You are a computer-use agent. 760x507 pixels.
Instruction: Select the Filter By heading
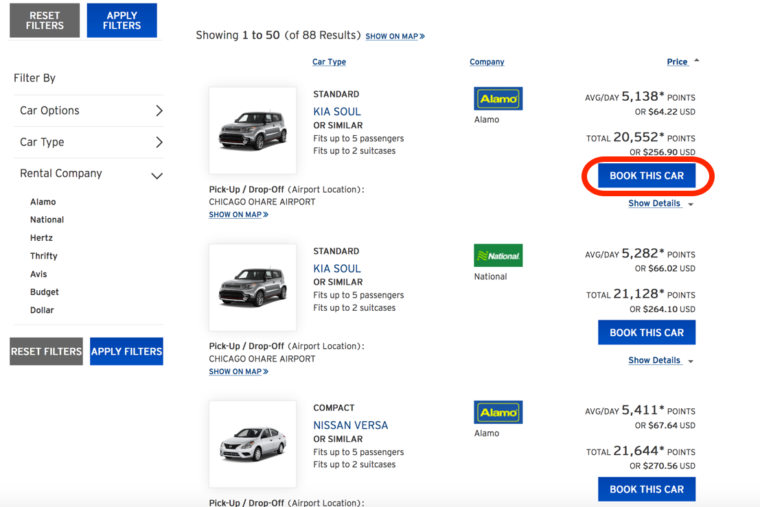(34, 78)
